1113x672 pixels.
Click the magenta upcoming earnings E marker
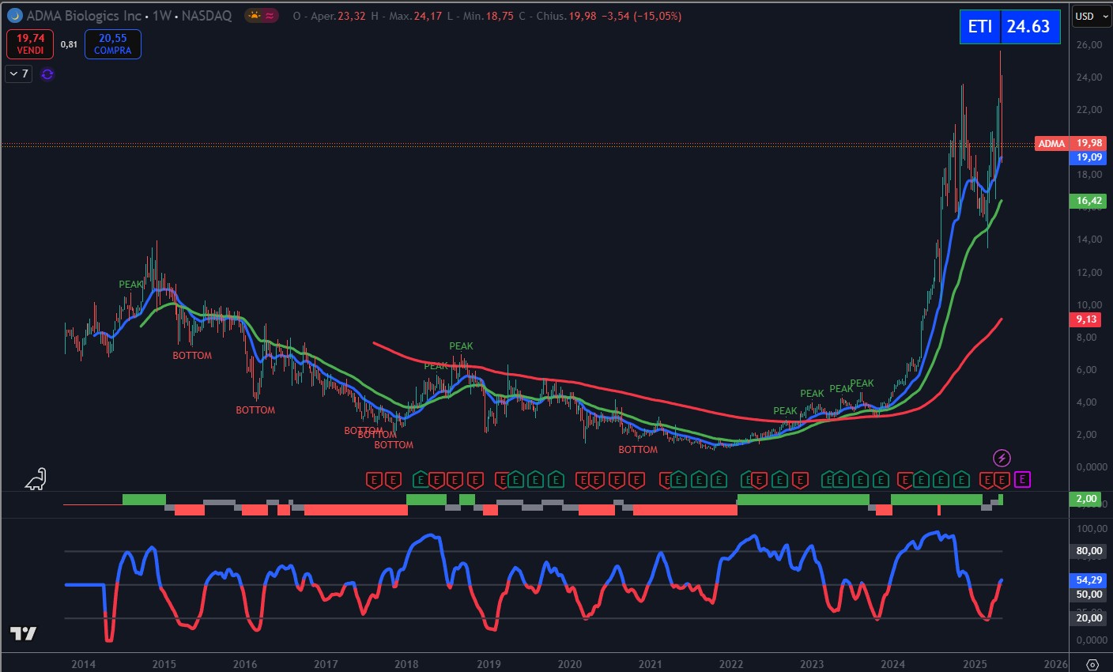pyautogui.click(x=1022, y=479)
